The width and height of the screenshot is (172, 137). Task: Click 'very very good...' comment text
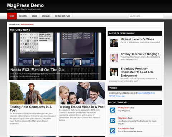pyautogui.click(x=124, y=111)
